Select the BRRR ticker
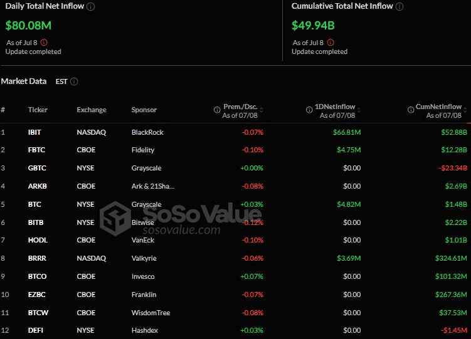Image resolution: width=471 pixels, height=339 pixels. pos(37,258)
